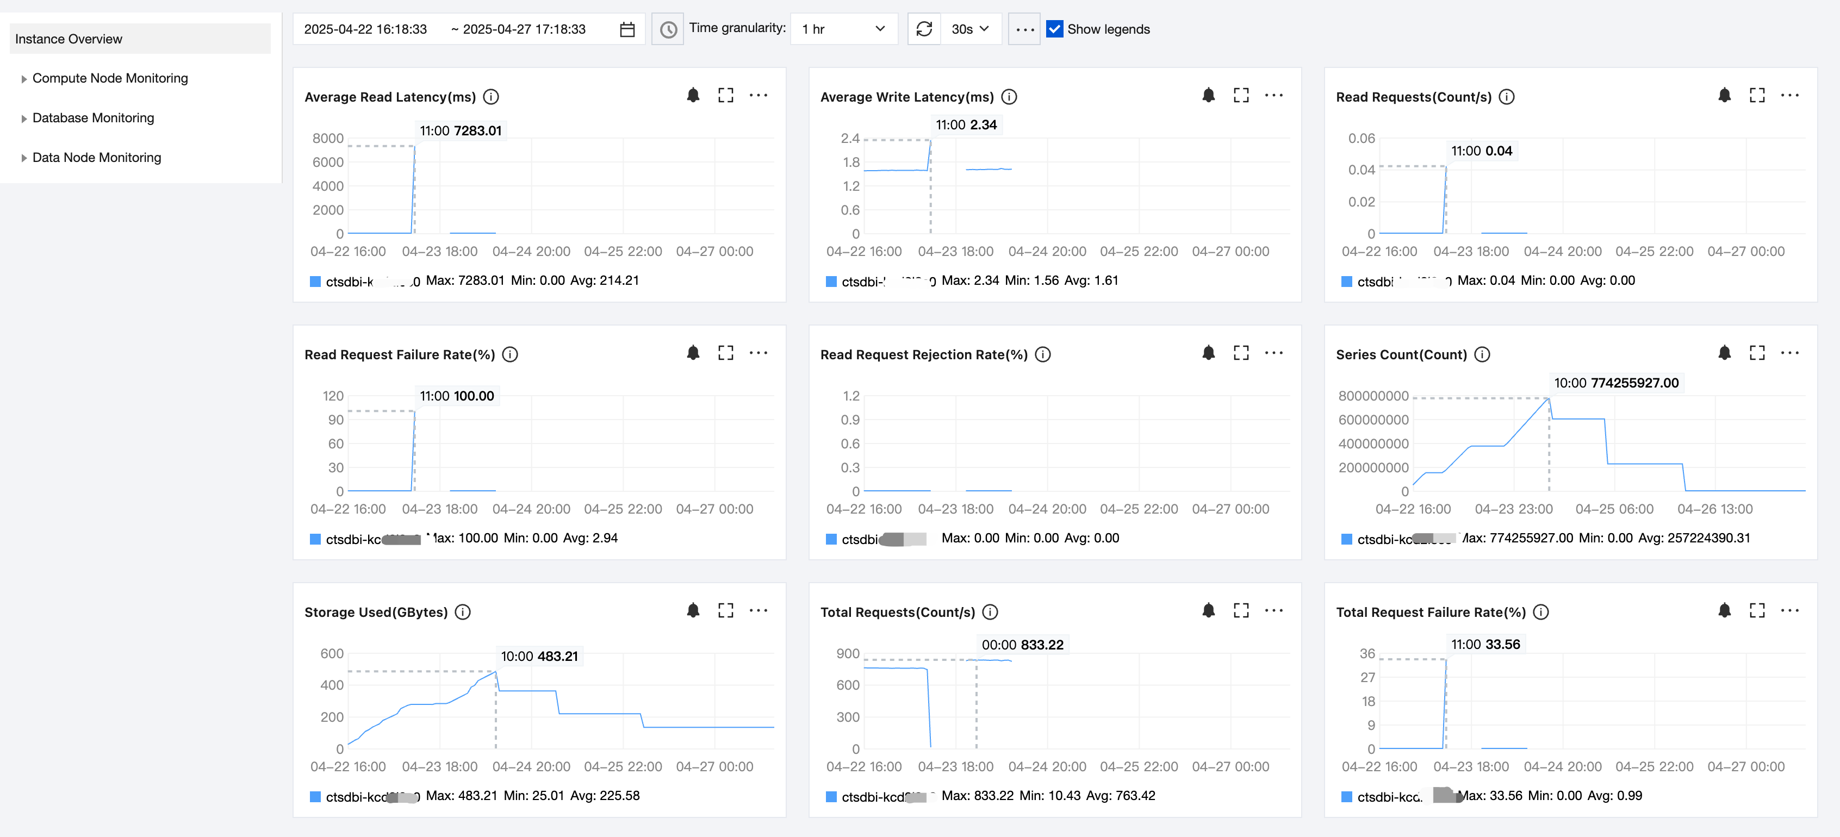The width and height of the screenshot is (1840, 837).
Task: Click the toolbar more options ellipsis button
Action: (1023, 29)
